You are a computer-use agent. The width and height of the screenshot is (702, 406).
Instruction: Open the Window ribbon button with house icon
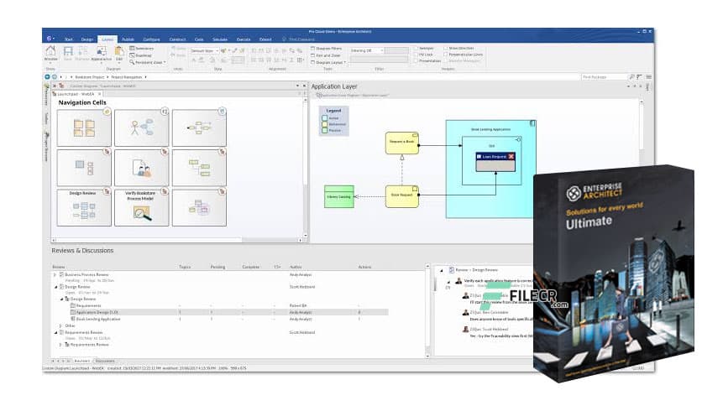pos(51,53)
